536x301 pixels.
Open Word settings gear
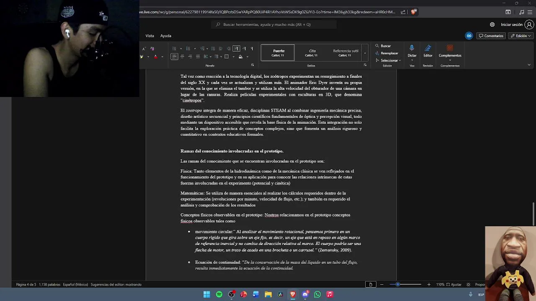point(492,25)
